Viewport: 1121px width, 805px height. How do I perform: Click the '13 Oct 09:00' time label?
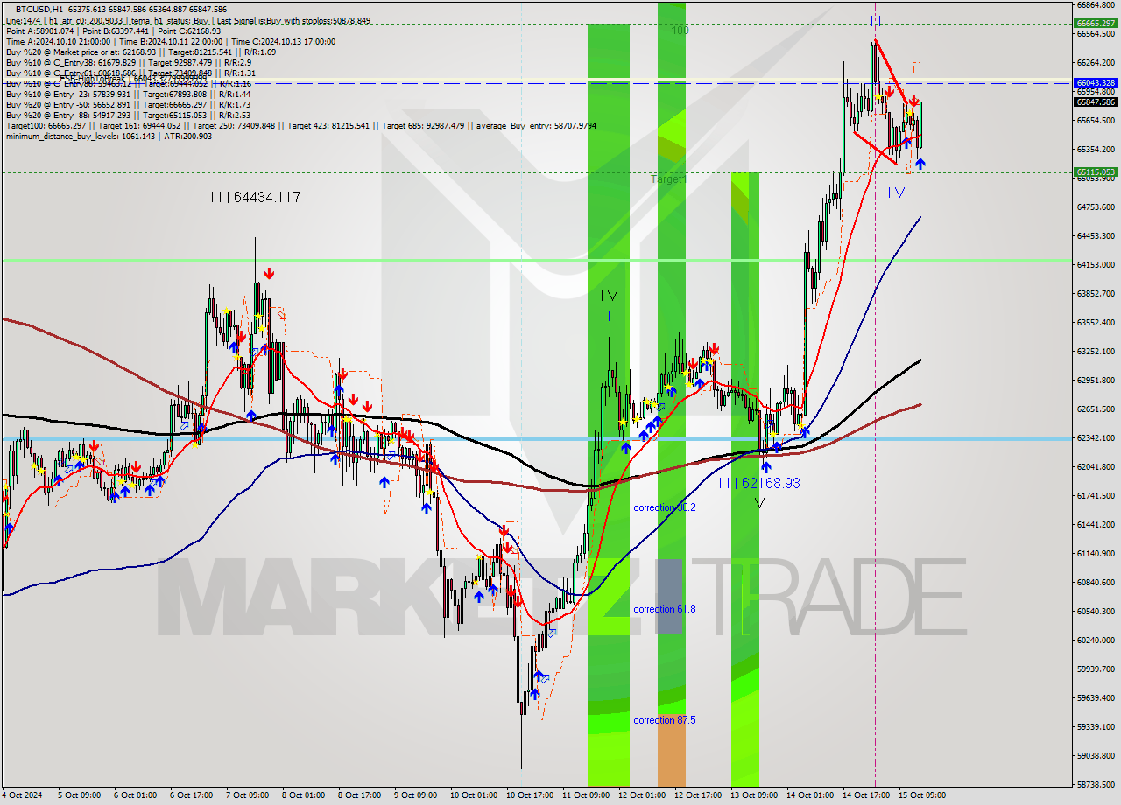753,795
